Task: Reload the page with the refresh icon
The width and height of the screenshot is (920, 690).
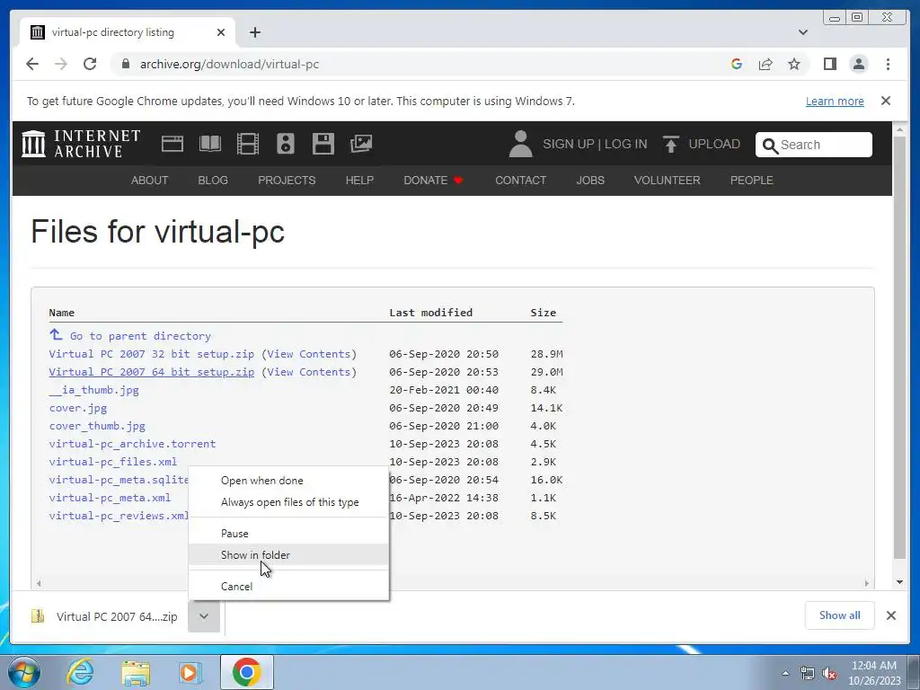Action: 90,64
